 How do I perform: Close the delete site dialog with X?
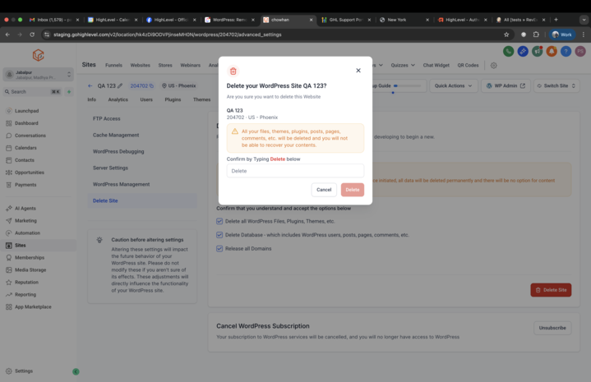tap(358, 71)
